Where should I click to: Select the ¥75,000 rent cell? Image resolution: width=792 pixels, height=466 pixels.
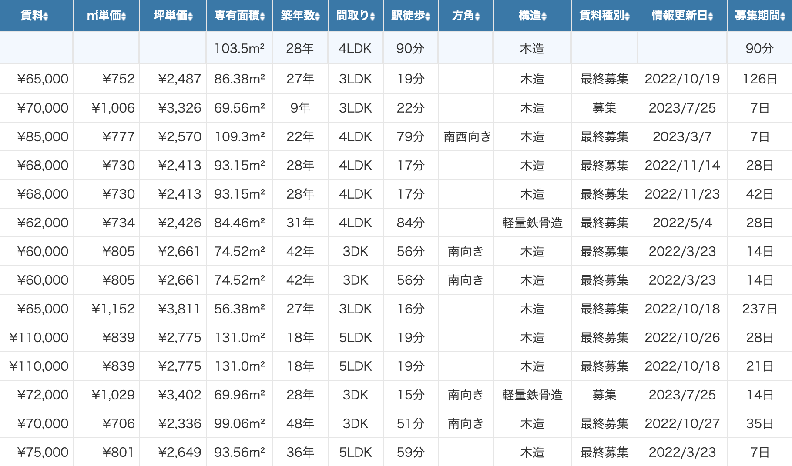37,452
